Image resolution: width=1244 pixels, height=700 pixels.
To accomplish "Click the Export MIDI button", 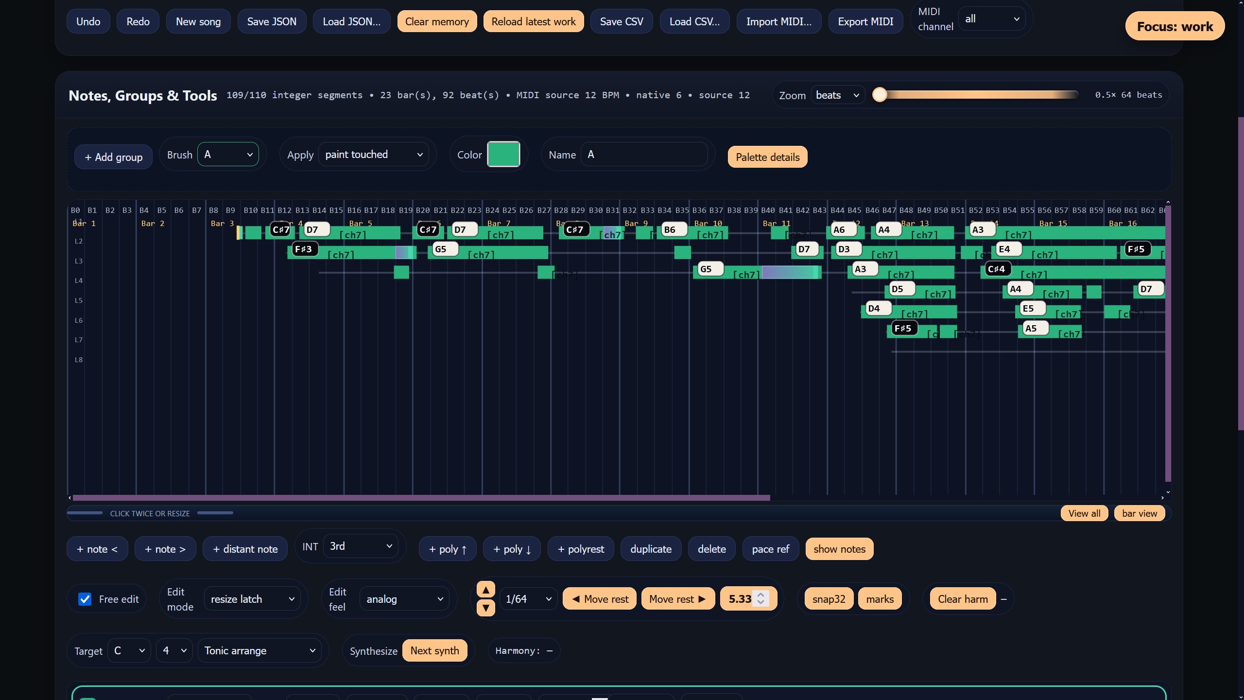I will point(865,21).
